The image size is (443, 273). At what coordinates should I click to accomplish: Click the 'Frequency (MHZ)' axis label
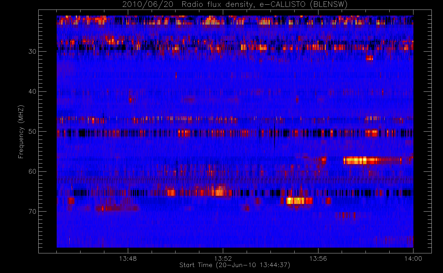[21, 132]
